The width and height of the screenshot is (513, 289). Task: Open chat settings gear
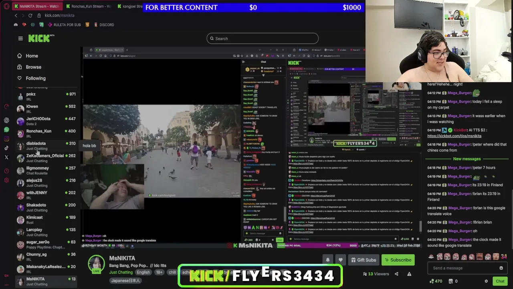(x=486, y=281)
